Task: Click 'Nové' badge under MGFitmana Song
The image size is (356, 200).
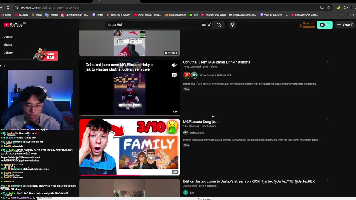Action: (x=187, y=145)
